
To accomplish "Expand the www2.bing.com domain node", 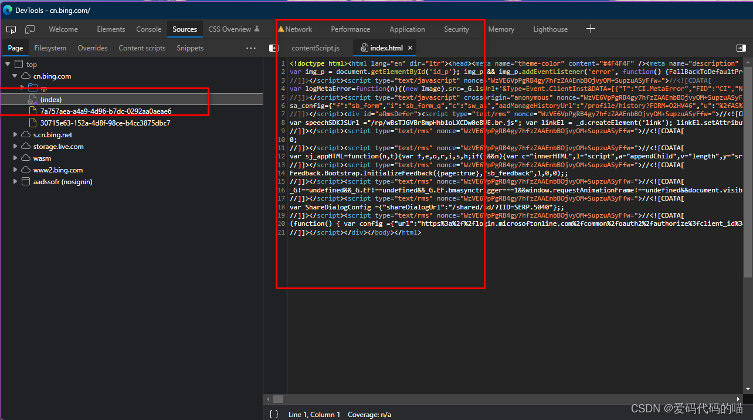I will (15, 170).
